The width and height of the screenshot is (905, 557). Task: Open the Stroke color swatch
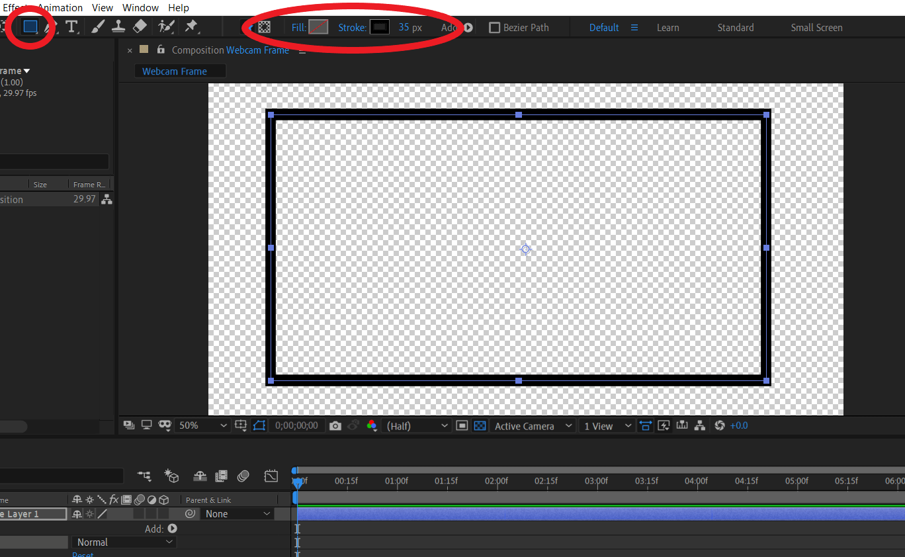379,27
